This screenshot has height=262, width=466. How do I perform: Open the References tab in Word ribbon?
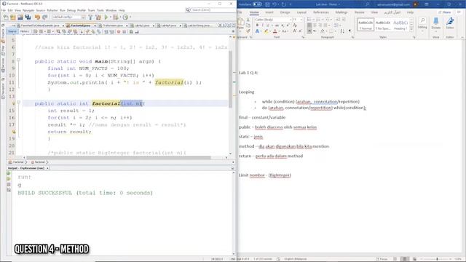tap(321, 12)
